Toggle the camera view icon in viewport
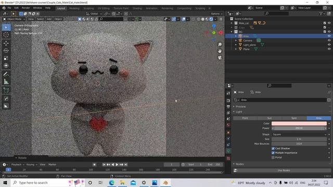The width and height of the screenshot is (333, 187). pyautogui.click(x=220, y=58)
